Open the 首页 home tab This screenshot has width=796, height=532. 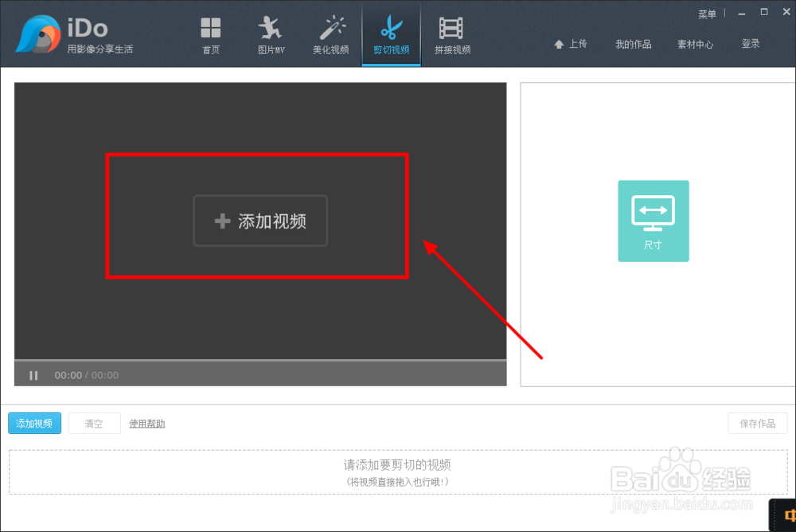(x=211, y=36)
